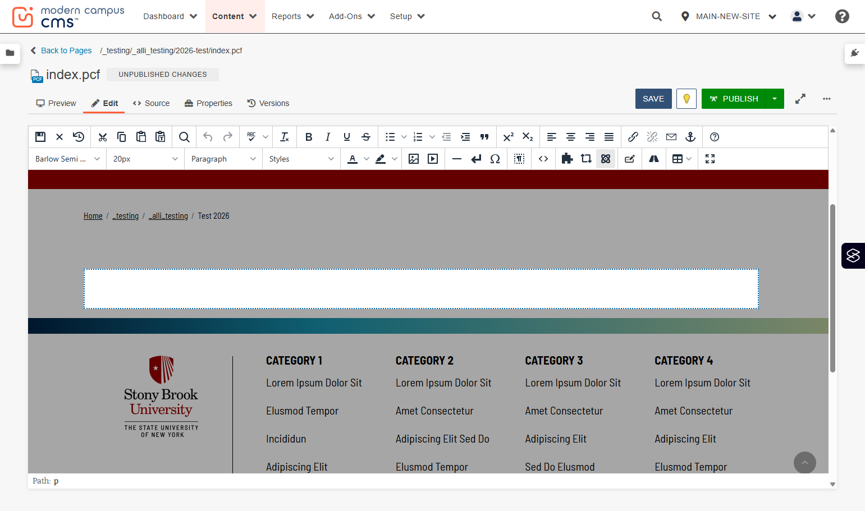Toggle italic formatting
The height and width of the screenshot is (511, 865).
point(328,137)
